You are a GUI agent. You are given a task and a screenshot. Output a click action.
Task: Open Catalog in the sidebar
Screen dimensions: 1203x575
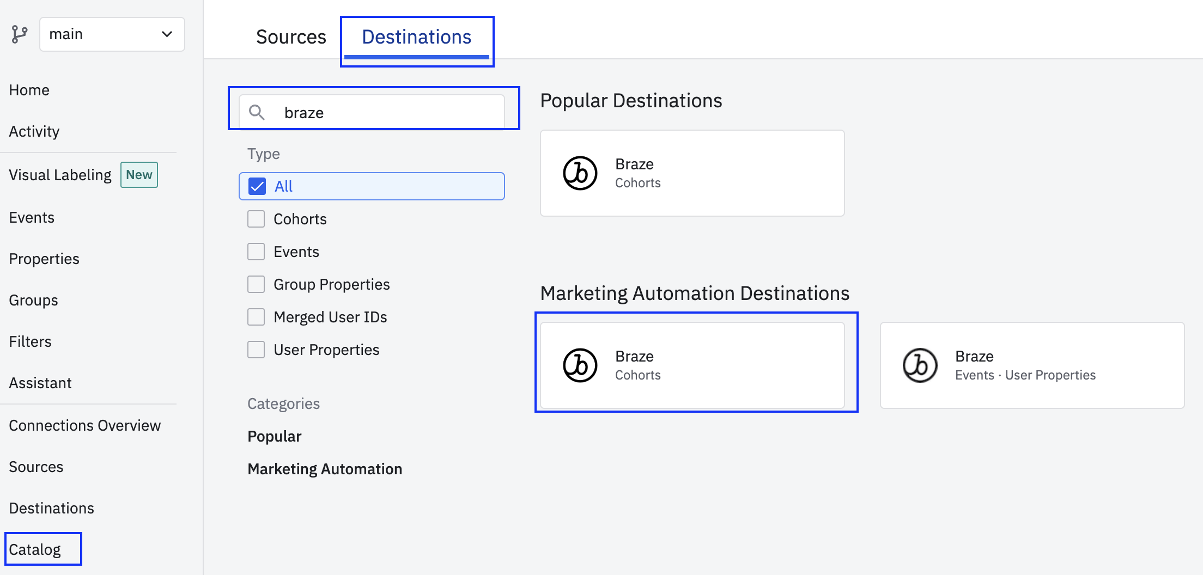35,549
